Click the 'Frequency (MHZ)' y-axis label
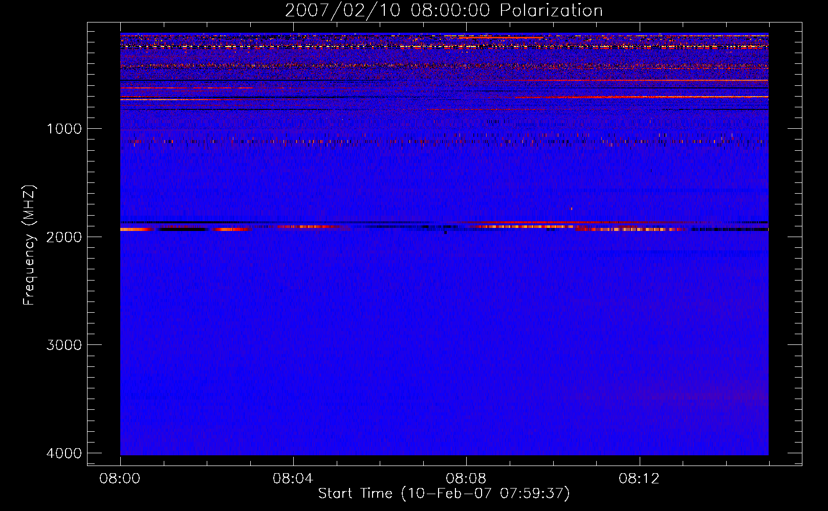Image resolution: width=828 pixels, height=511 pixels. [x=29, y=245]
